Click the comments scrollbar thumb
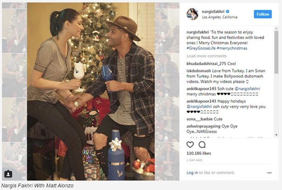This screenshot has height=190, width=282. pyautogui.click(x=276, y=52)
